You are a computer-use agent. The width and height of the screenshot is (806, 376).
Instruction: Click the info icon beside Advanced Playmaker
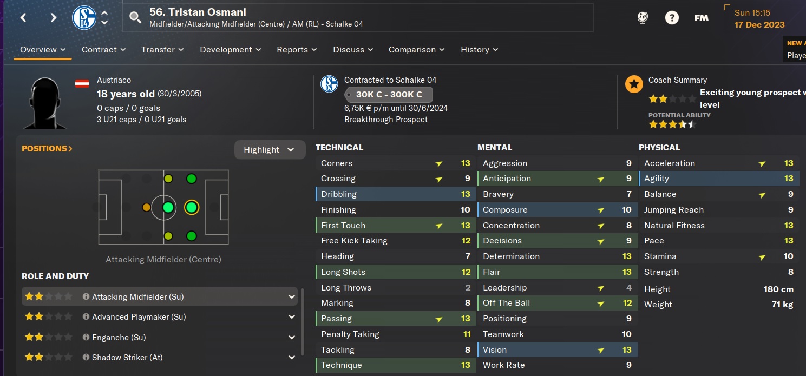(86, 317)
